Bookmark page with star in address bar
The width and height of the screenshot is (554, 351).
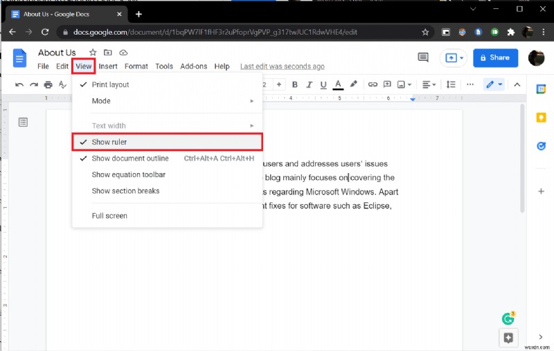[x=425, y=32]
